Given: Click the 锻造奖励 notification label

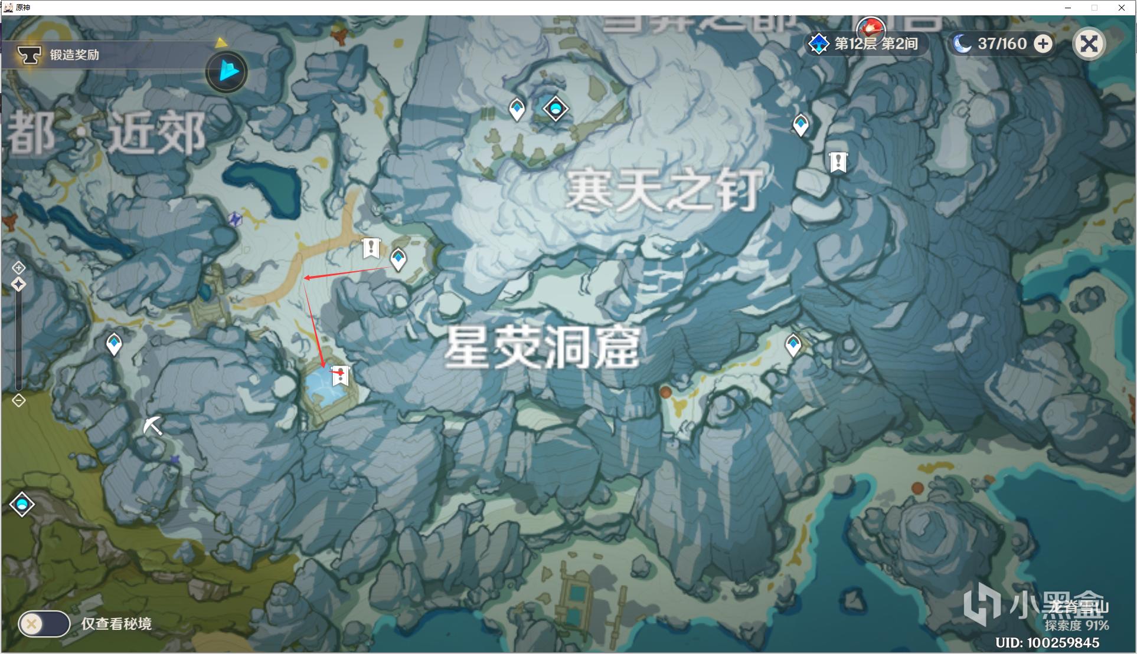Looking at the screenshot, I should pos(74,55).
